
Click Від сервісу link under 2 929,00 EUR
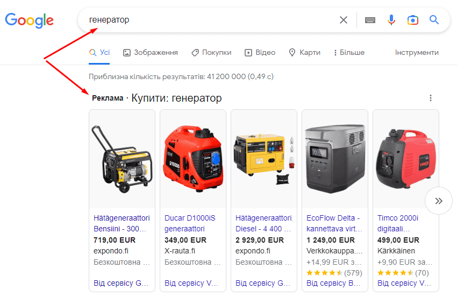(x=263, y=283)
